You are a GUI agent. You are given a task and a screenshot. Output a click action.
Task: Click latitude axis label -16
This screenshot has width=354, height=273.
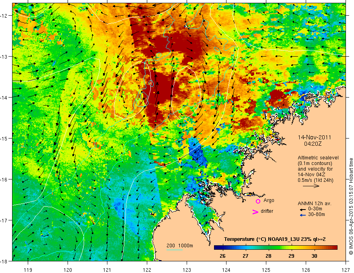tap(4, 179)
